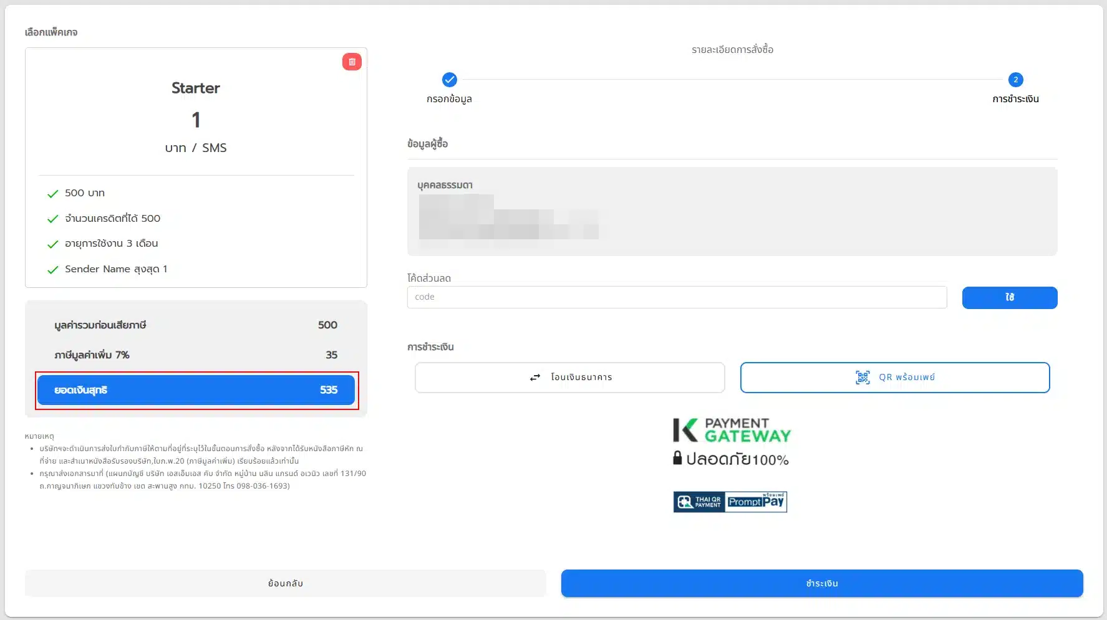Click the บุคคลธรรมดา buyer info box
The width and height of the screenshot is (1107, 620).
pos(732,211)
